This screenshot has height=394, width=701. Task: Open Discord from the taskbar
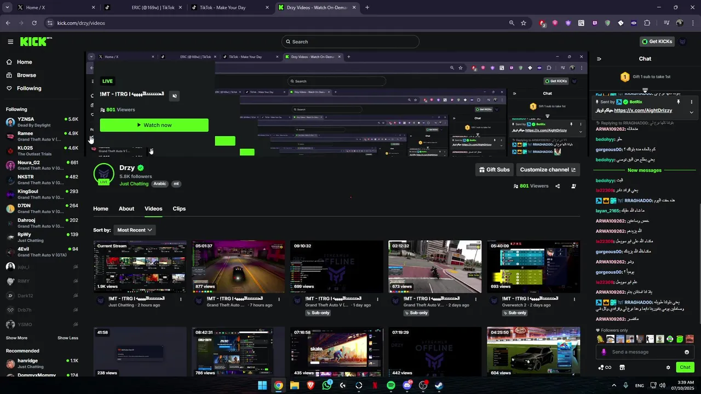(407, 385)
